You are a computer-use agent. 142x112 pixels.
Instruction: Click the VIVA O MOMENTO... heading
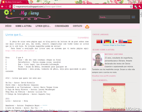click(100, 80)
